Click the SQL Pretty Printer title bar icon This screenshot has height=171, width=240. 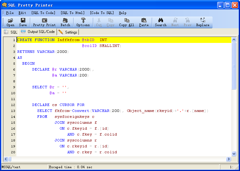4,5
